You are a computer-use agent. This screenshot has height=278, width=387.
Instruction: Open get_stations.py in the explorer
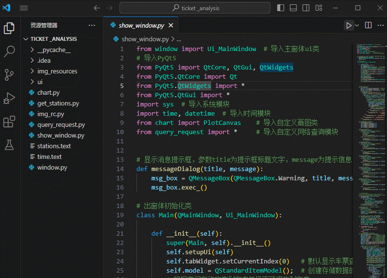(58, 104)
